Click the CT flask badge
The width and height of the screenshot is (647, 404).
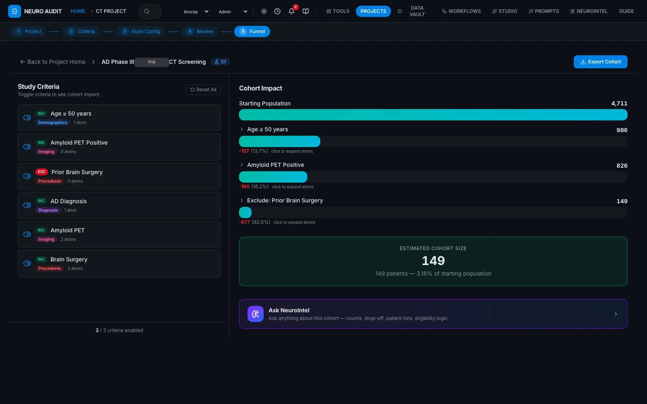[x=221, y=62]
